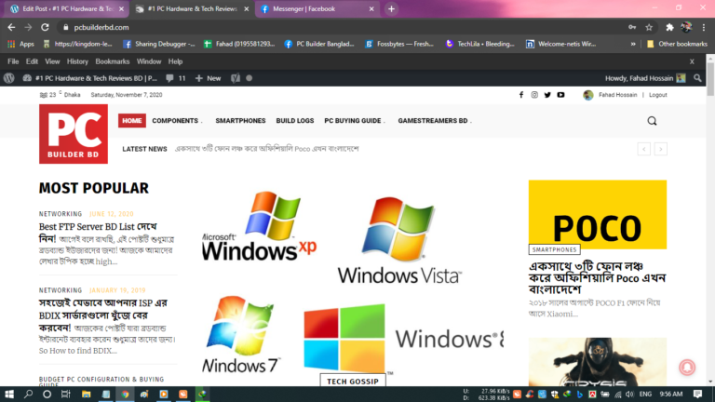Image resolution: width=715 pixels, height=402 pixels.
Task: Open the WordPress logo menu in admin bar
Action: tap(9, 78)
